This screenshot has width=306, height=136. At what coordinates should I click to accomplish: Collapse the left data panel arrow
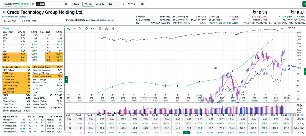[66, 80]
